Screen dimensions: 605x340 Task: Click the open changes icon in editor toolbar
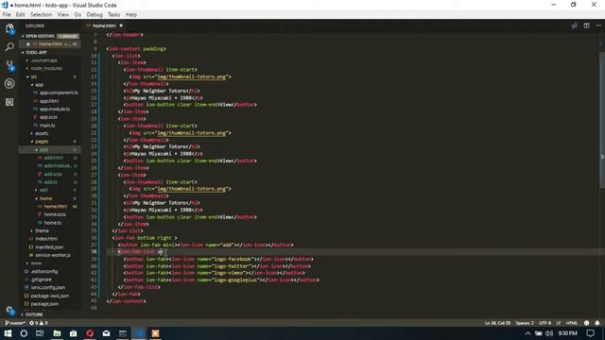point(575,25)
